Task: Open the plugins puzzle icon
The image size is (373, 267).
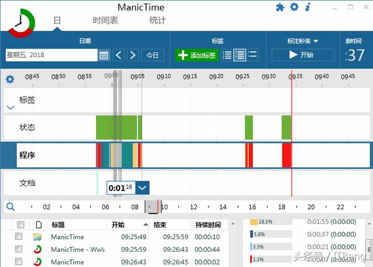Action: pyautogui.click(x=280, y=7)
